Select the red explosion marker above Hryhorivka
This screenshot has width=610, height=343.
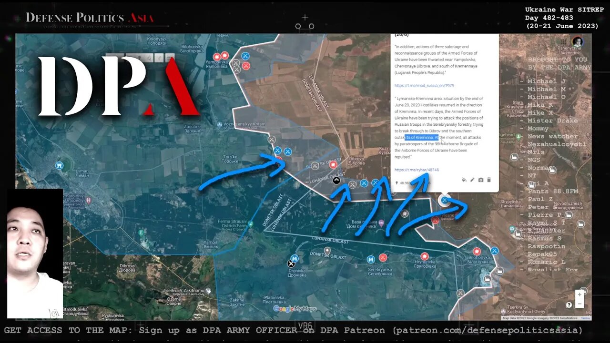click(x=424, y=256)
